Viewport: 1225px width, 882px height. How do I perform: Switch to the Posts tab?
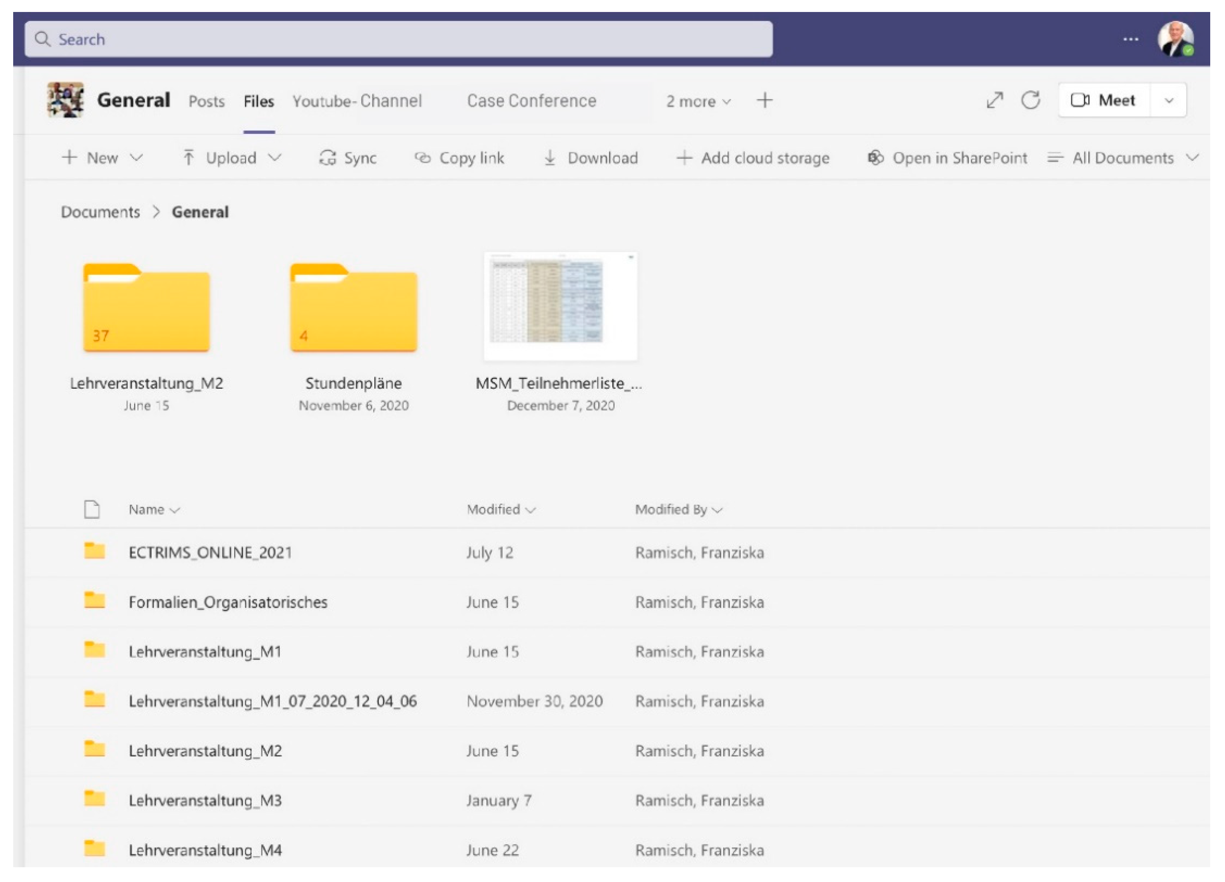tap(206, 101)
